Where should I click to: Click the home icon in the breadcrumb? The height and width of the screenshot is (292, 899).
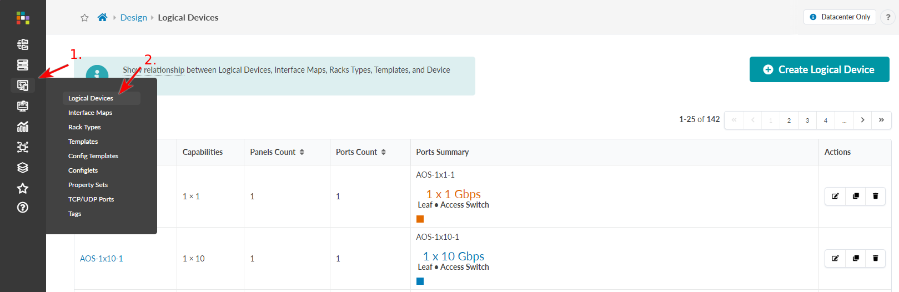(102, 18)
